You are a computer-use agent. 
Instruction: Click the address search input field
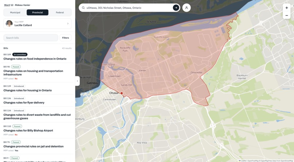pyautogui.click(x=128, y=8)
